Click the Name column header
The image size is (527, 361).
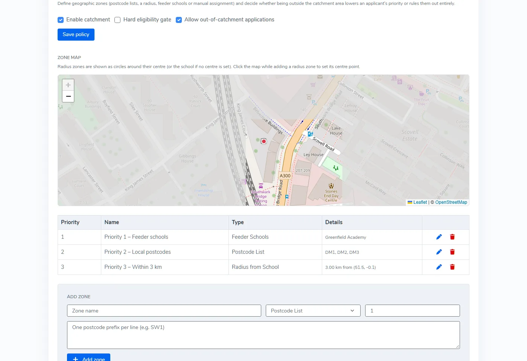coord(165,222)
